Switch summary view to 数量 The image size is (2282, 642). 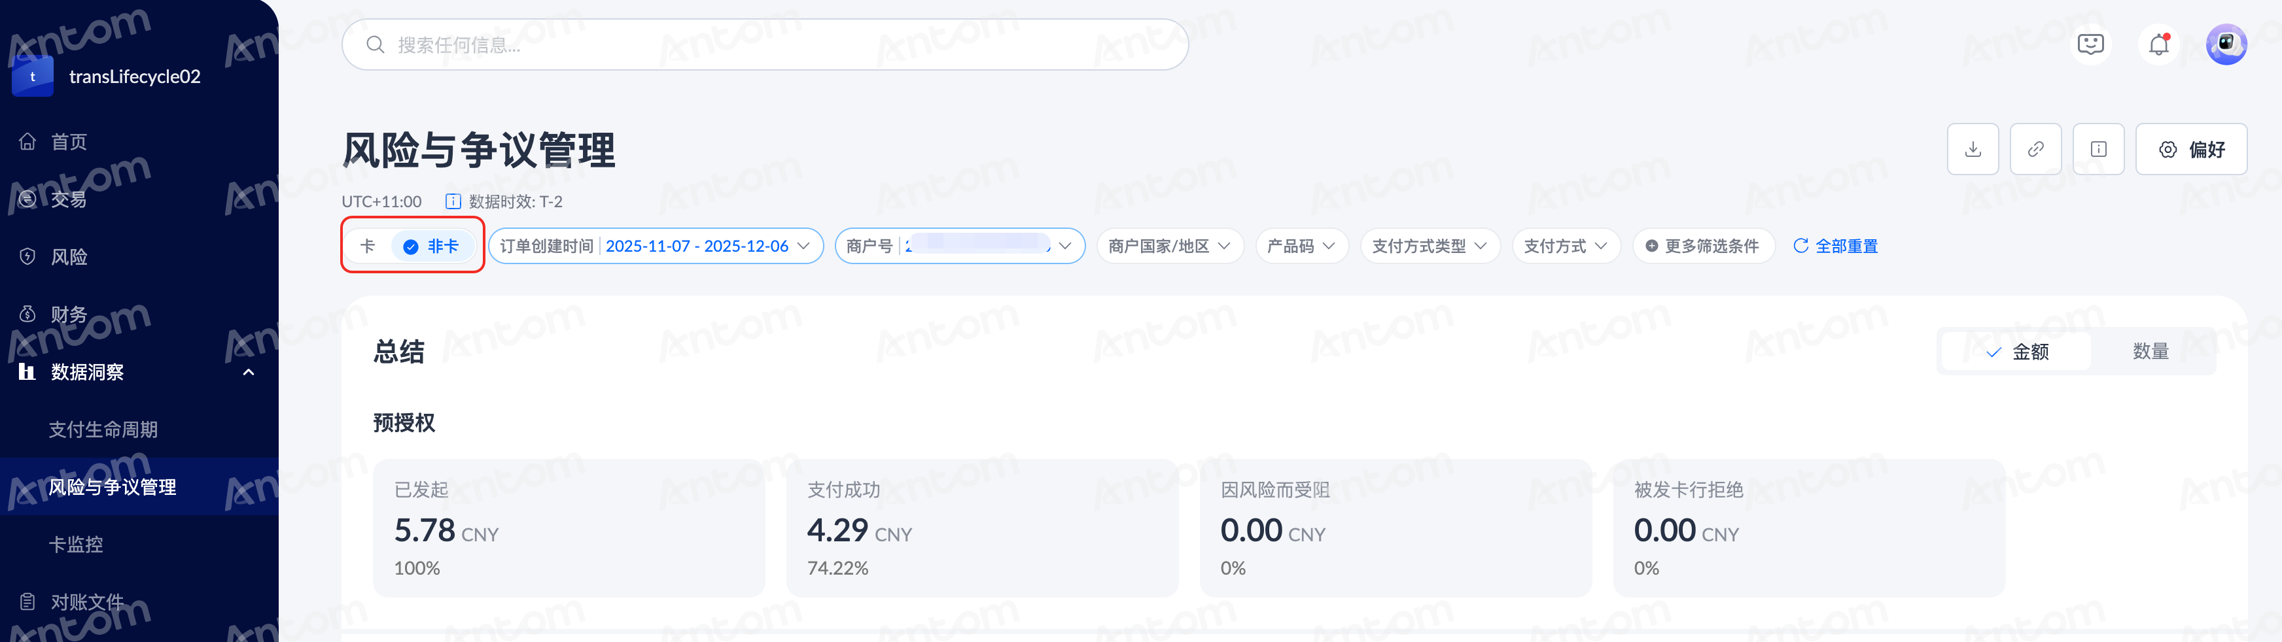tap(2150, 352)
